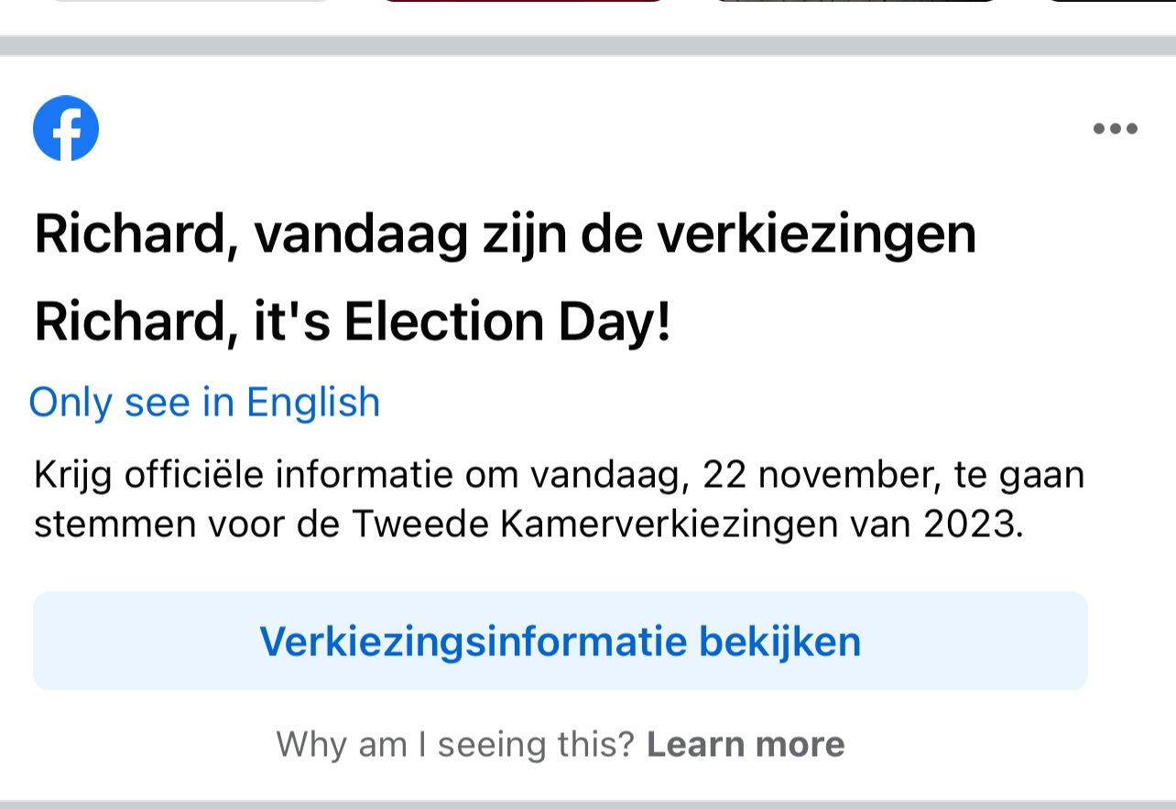Image resolution: width=1176 pixels, height=809 pixels.
Task: Click the dark red card edge at top
Action: [522, 2]
